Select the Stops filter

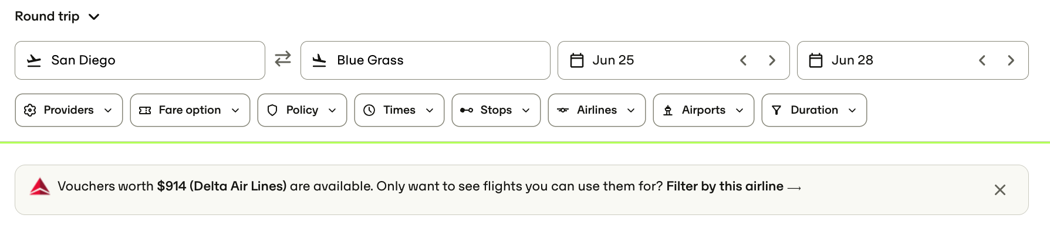496,110
